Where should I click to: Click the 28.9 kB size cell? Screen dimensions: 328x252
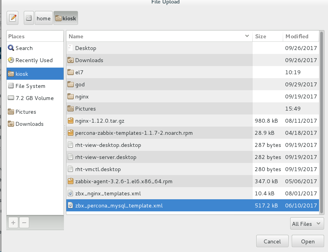tap(264, 133)
